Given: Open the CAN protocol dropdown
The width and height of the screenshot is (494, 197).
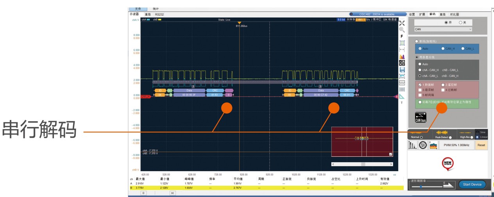Looking at the screenshot, I should point(443,29).
